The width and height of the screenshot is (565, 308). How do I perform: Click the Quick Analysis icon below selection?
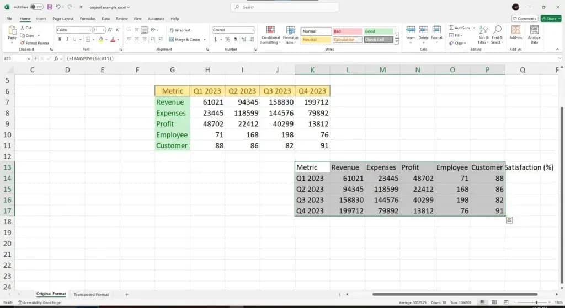coord(509,220)
